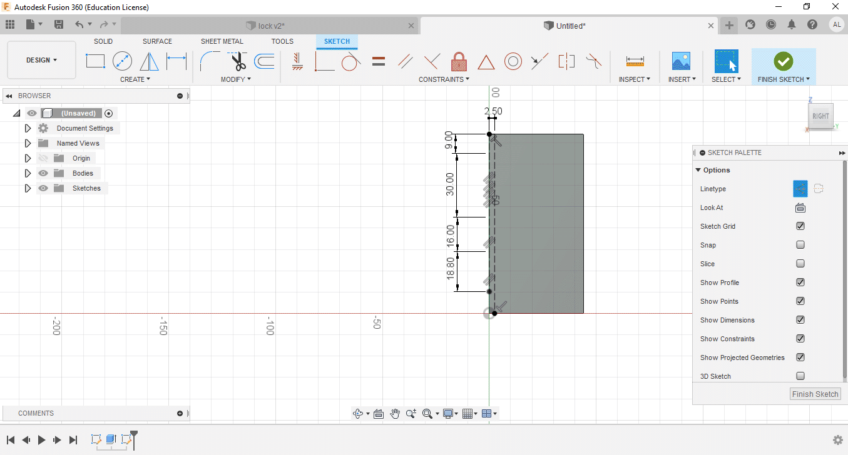Click the Look At icon in Sketch Palette
Image resolution: width=848 pixels, height=455 pixels.
pyautogui.click(x=800, y=207)
